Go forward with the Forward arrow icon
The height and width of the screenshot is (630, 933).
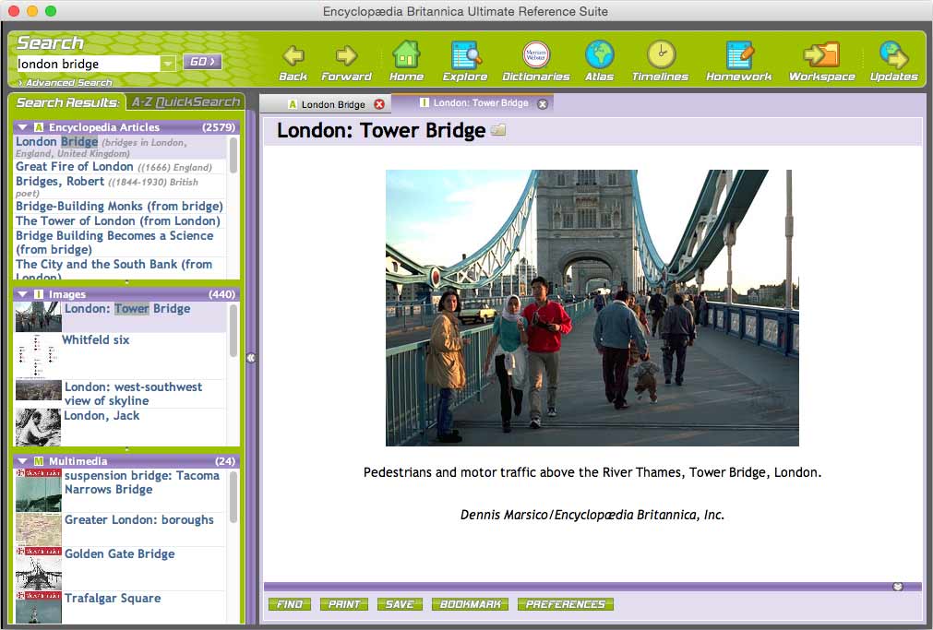346,56
